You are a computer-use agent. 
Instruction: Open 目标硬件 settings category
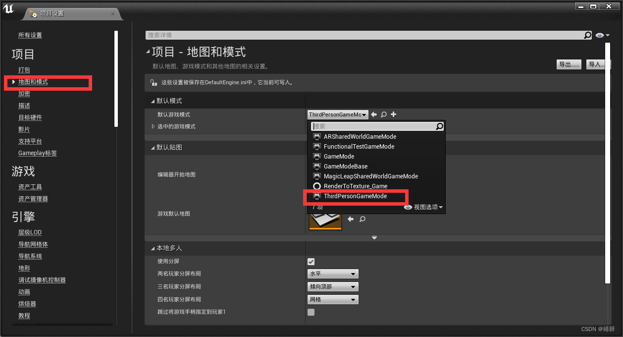tap(30, 117)
